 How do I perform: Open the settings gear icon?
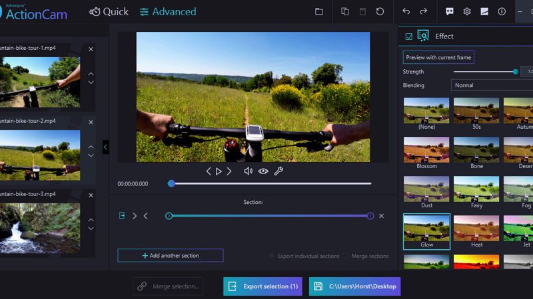point(467,11)
